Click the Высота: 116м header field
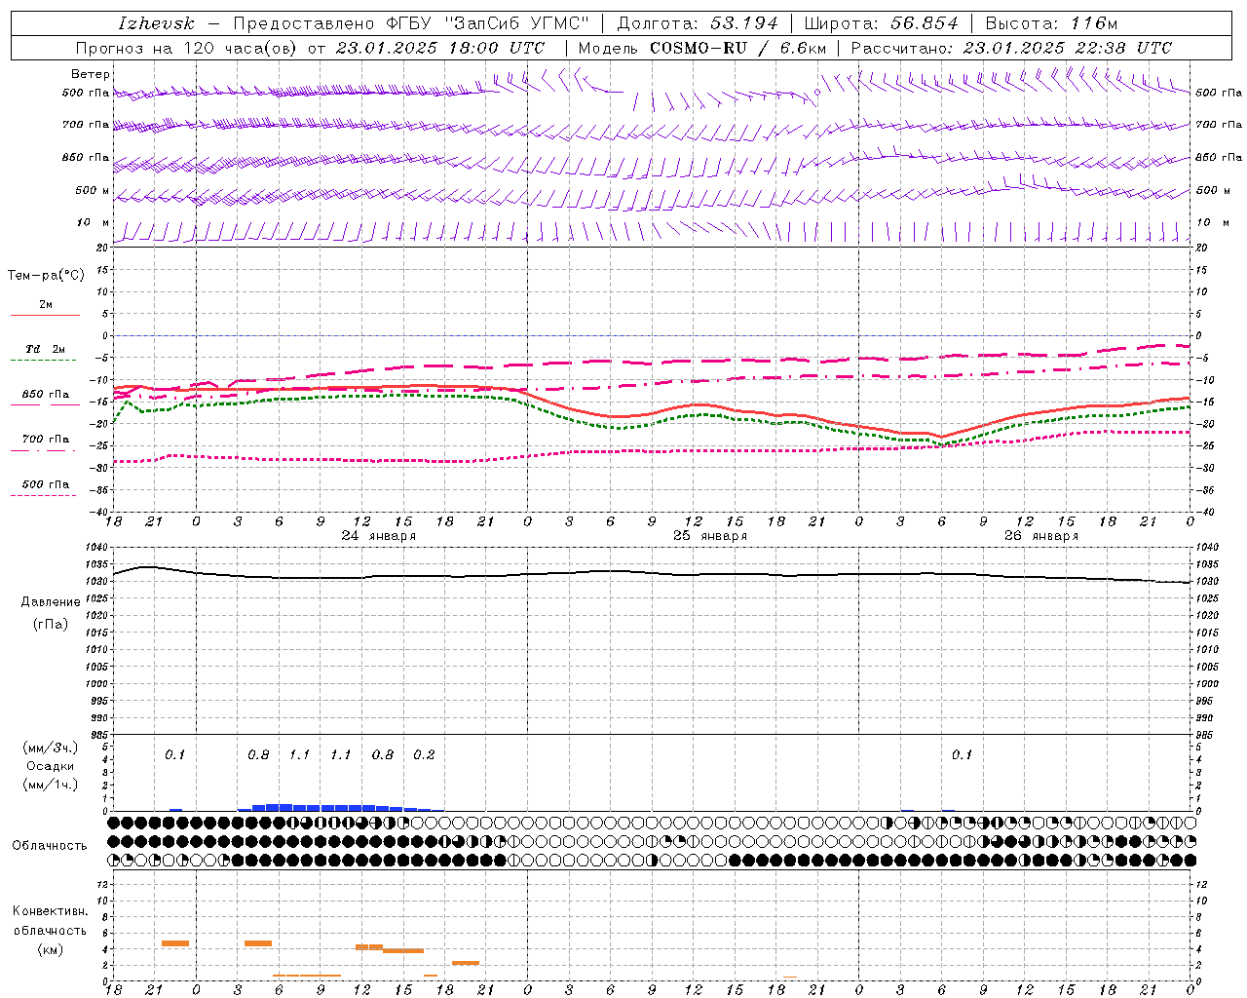Image resolution: width=1247 pixels, height=998 pixels. coord(1051,23)
